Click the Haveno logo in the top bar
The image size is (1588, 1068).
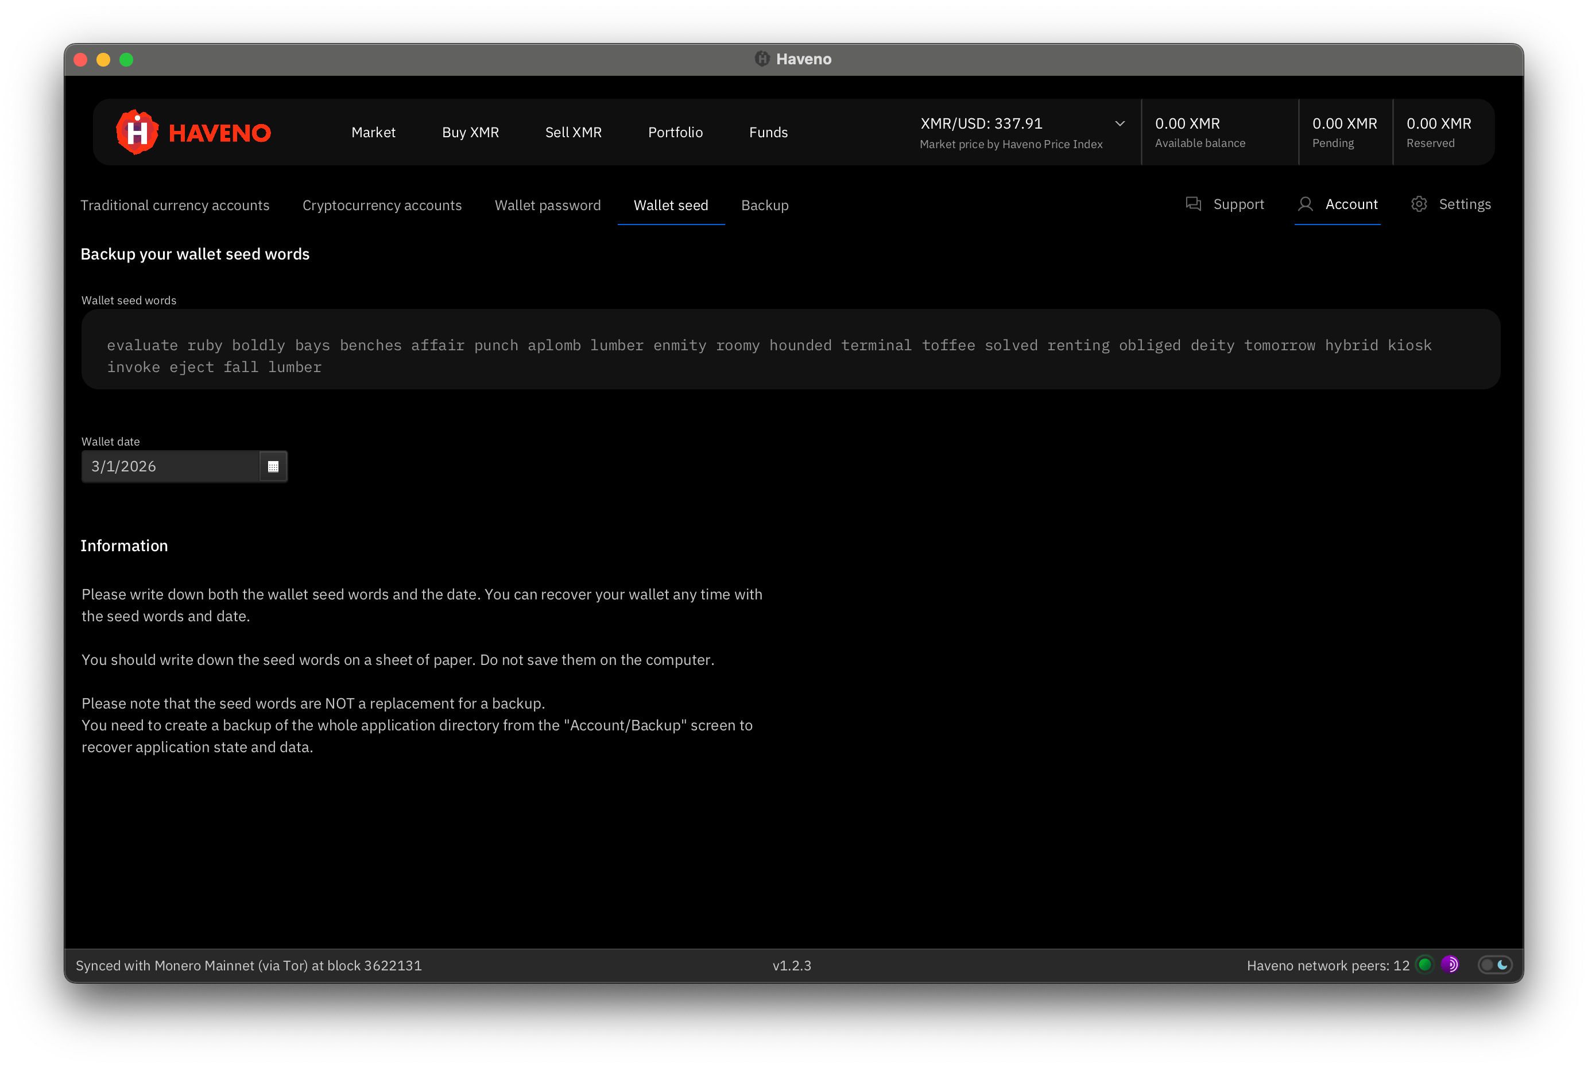(x=193, y=131)
